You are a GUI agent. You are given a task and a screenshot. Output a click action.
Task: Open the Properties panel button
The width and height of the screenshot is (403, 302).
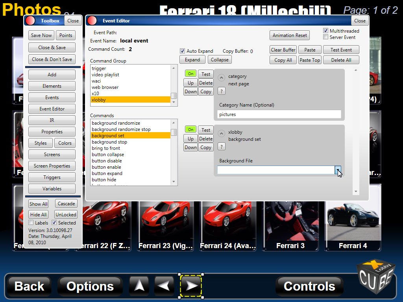52,131
